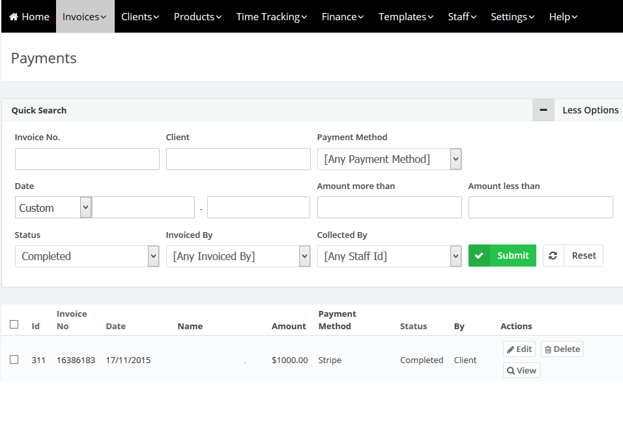Check the box for payment row 311
Screen dimensions: 623x440
click(x=14, y=360)
